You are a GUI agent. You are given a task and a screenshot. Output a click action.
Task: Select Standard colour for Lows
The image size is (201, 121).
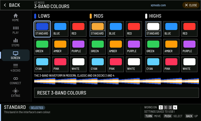pos(42,29)
